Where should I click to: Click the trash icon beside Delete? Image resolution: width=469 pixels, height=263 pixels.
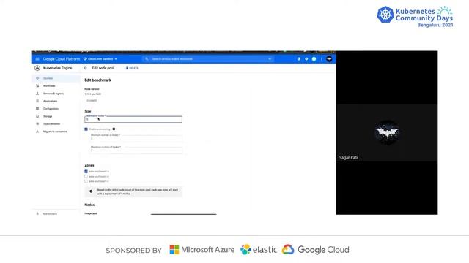(127, 68)
